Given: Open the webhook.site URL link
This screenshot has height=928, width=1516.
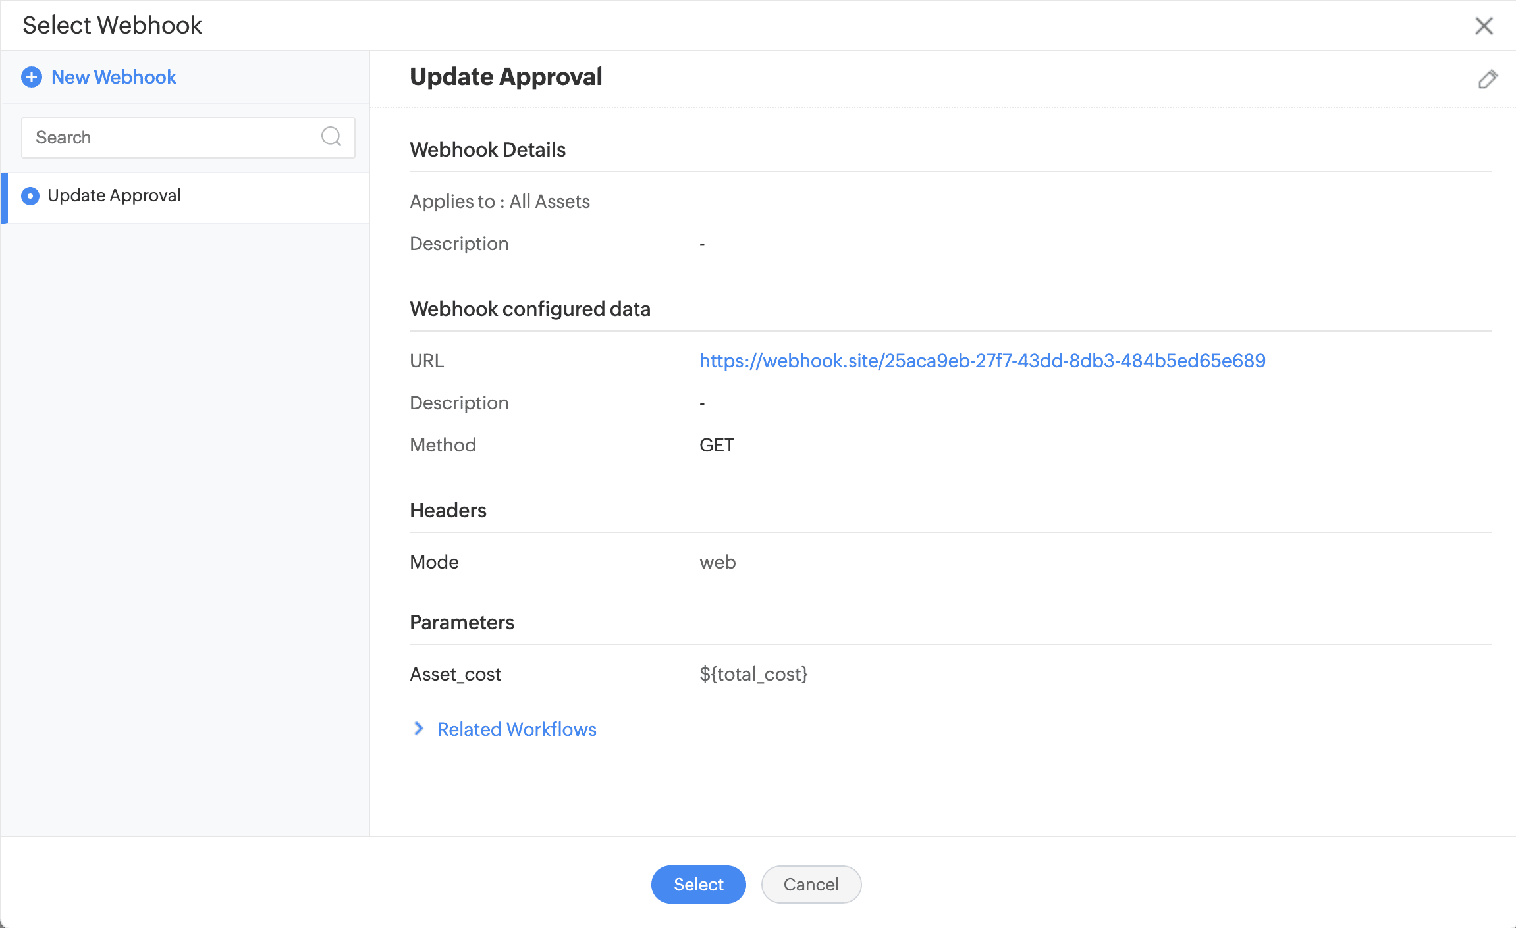Looking at the screenshot, I should (x=981, y=361).
